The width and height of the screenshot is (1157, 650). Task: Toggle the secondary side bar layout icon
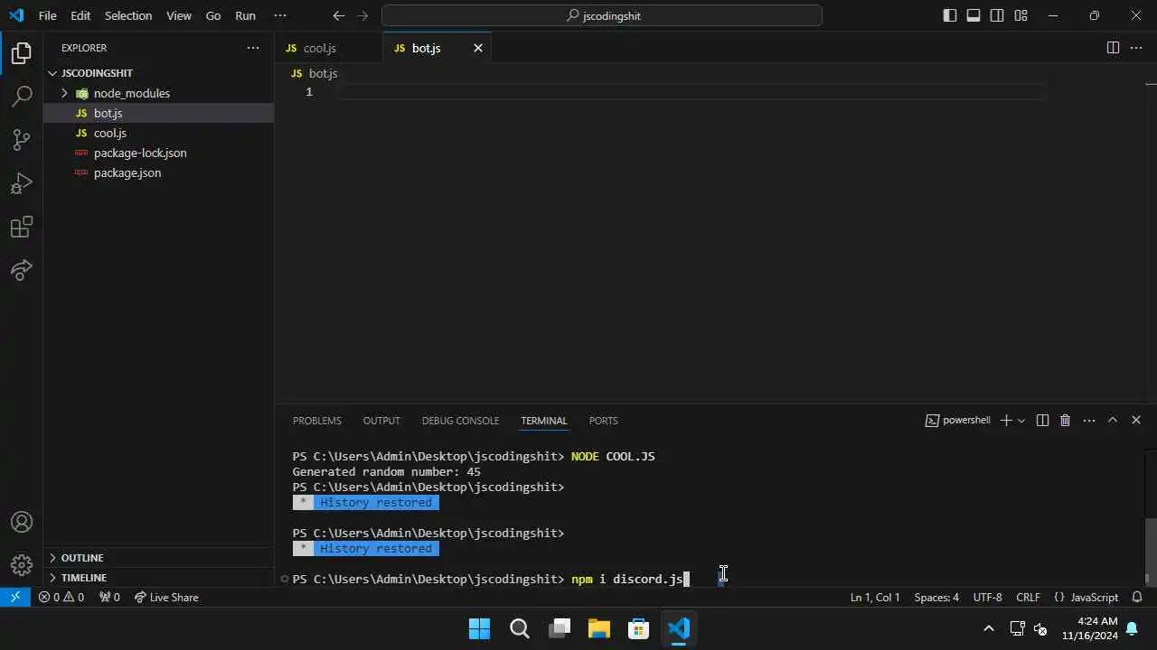click(x=997, y=15)
